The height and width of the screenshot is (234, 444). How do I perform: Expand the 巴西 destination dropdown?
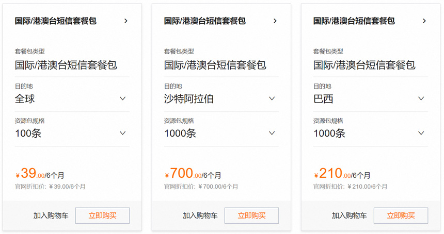pos(421,98)
